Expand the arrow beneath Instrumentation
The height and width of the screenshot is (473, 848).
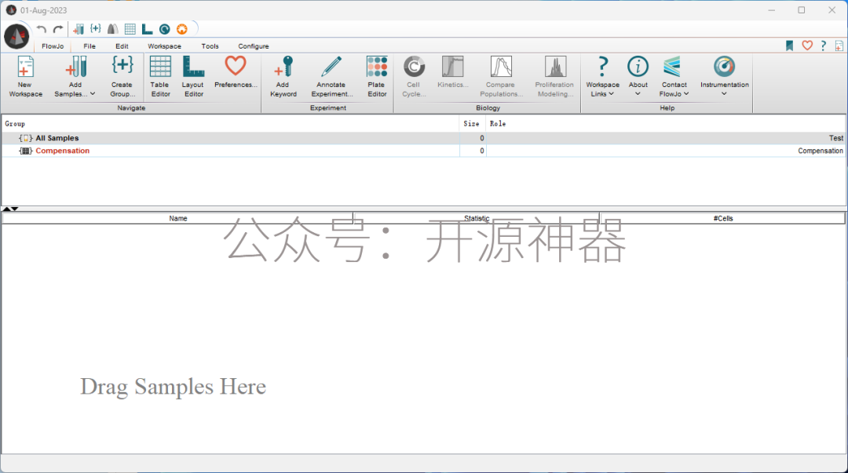pos(724,94)
